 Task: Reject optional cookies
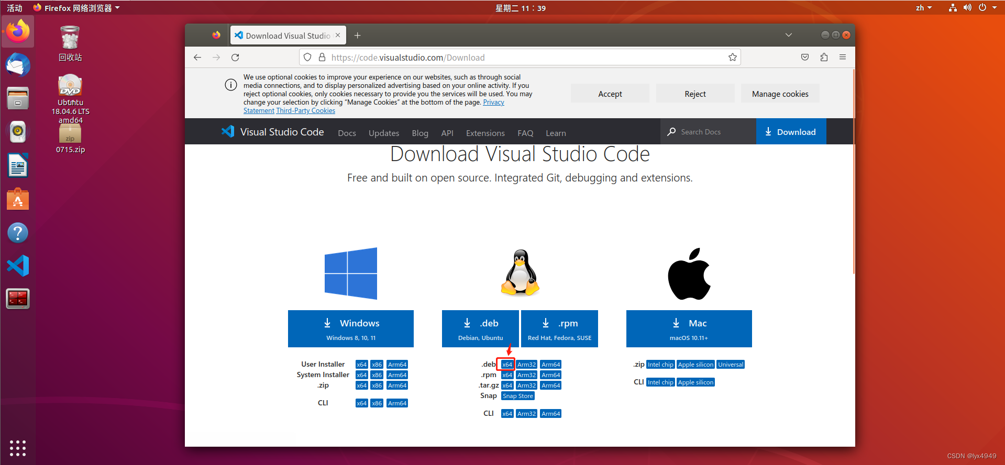695,94
